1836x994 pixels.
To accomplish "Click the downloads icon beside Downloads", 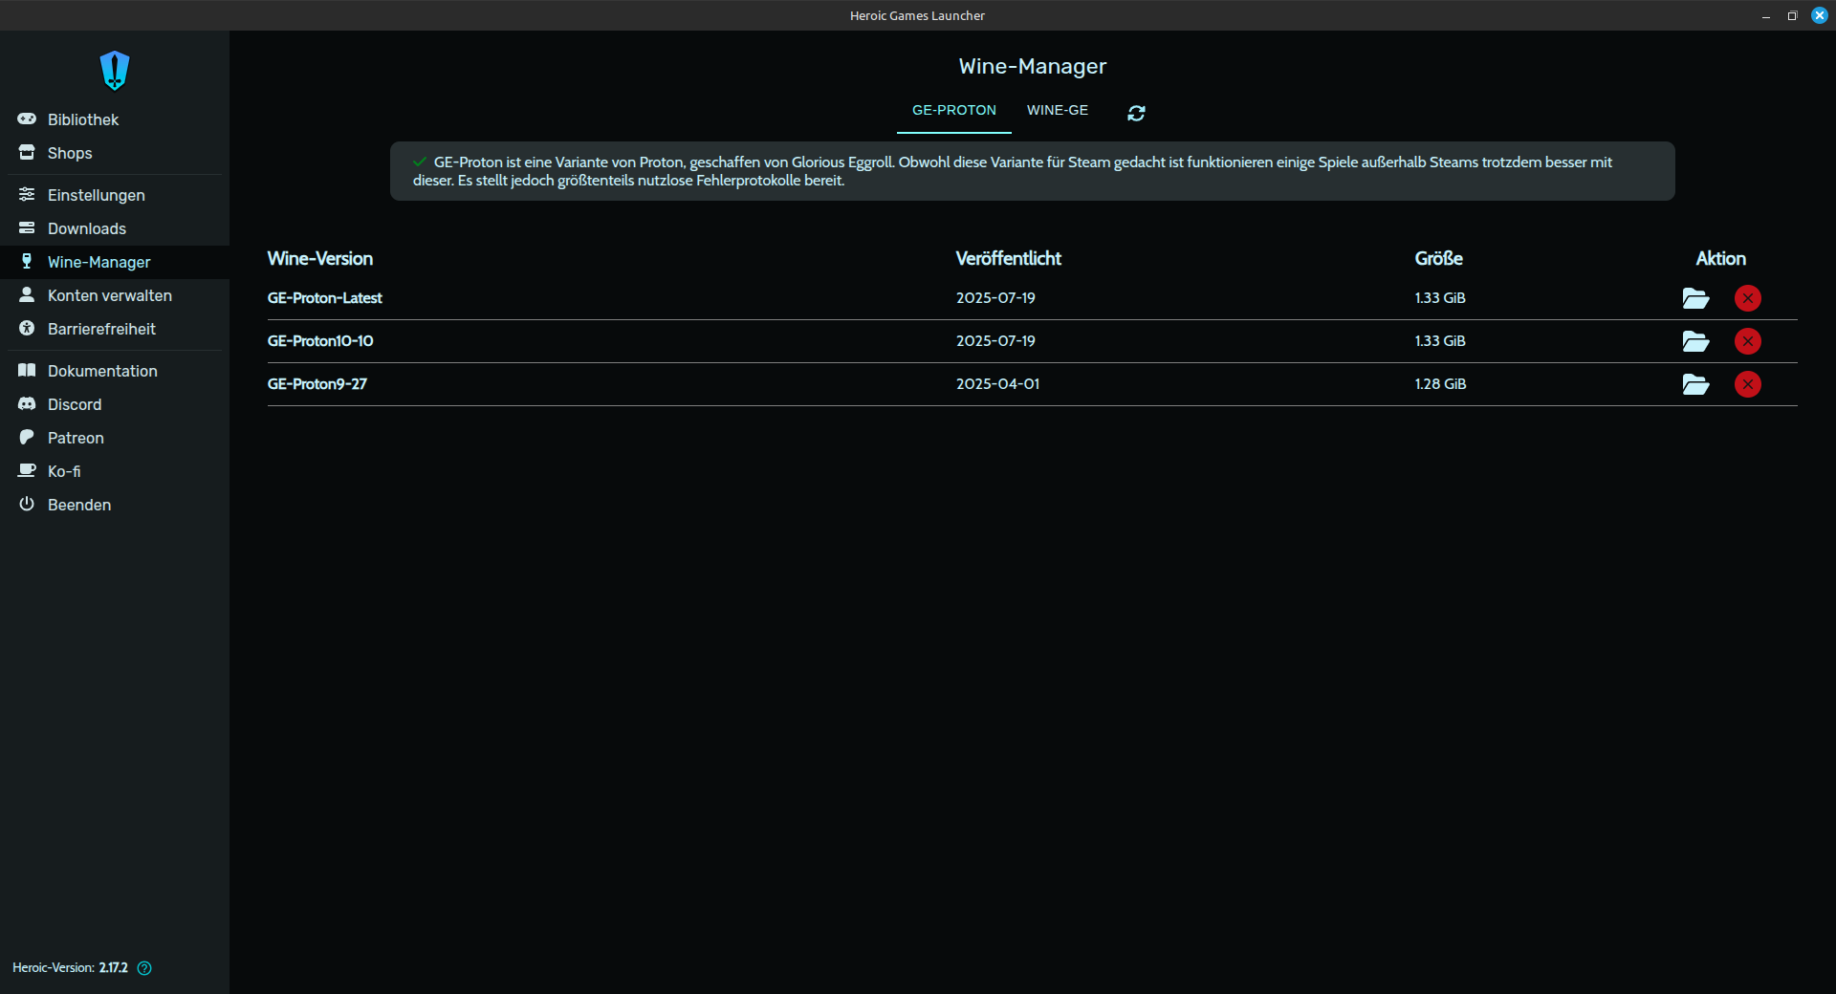I will tap(27, 227).
